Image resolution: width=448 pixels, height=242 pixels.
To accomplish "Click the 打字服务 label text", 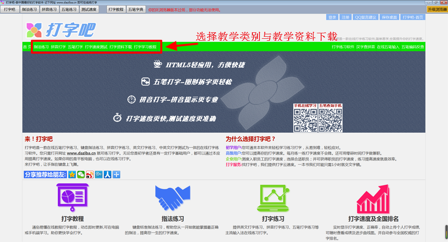I will 233,164.
